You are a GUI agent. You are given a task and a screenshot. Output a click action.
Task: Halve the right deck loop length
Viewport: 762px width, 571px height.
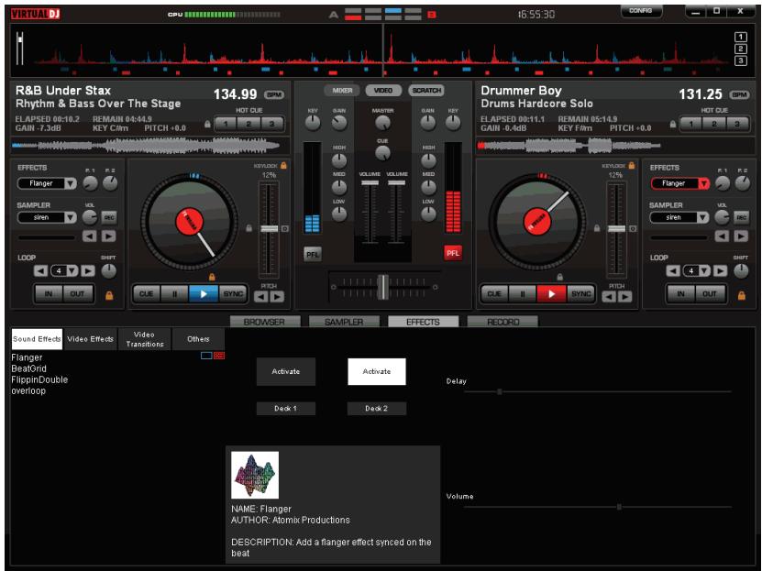[673, 271]
